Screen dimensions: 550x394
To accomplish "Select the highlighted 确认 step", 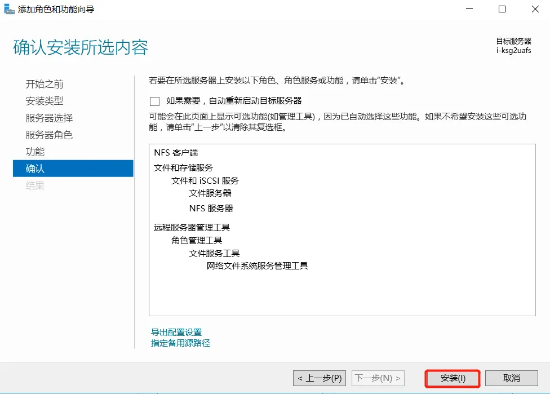I will [35, 169].
